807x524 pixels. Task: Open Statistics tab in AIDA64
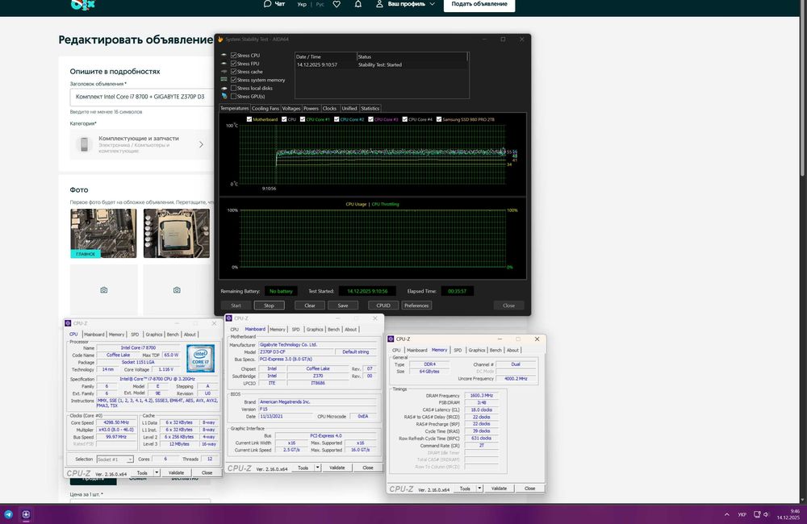point(370,109)
